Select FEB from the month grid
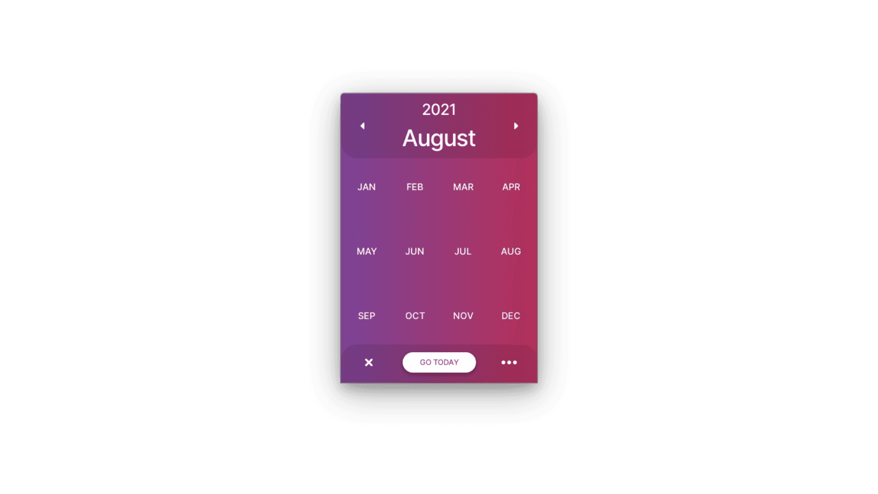 (414, 186)
